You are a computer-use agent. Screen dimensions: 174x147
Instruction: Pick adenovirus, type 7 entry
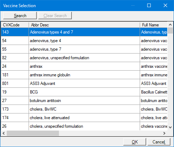tap(84, 49)
